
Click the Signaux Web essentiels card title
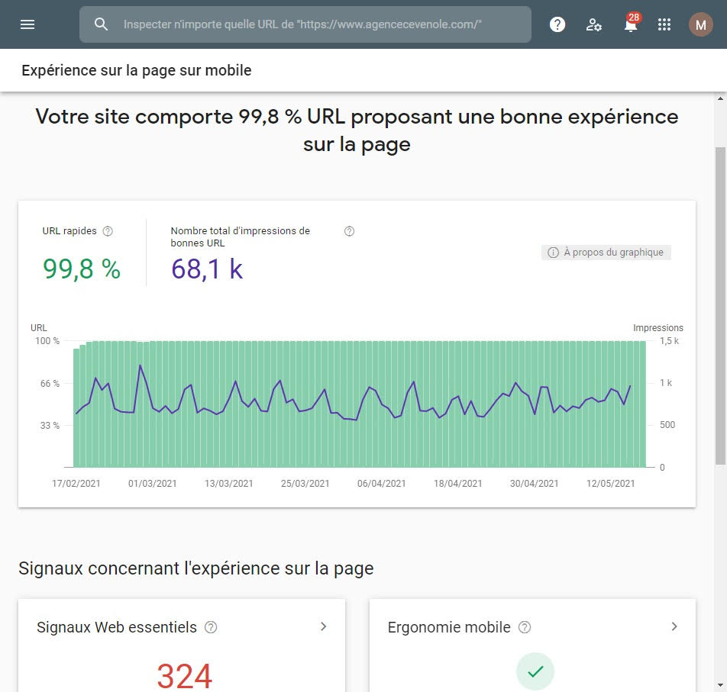click(x=117, y=627)
